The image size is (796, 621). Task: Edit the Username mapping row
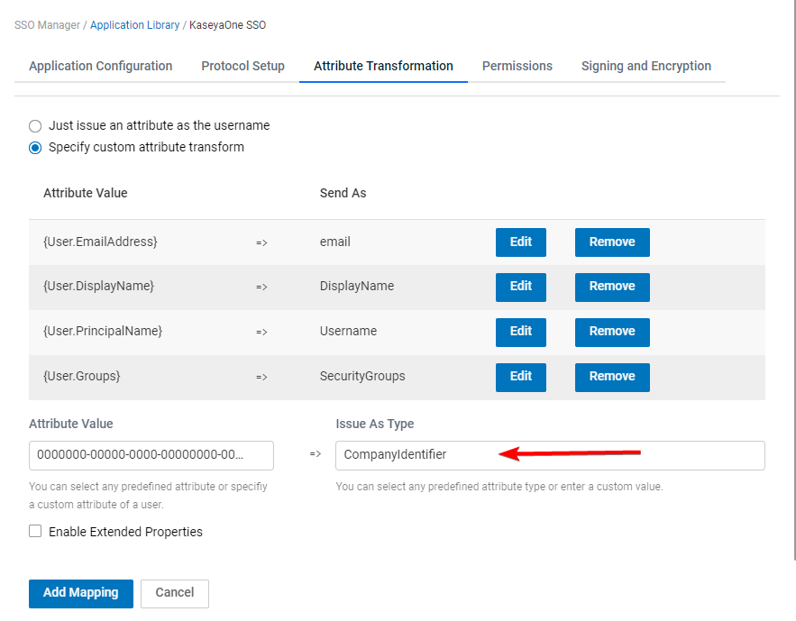(x=521, y=332)
